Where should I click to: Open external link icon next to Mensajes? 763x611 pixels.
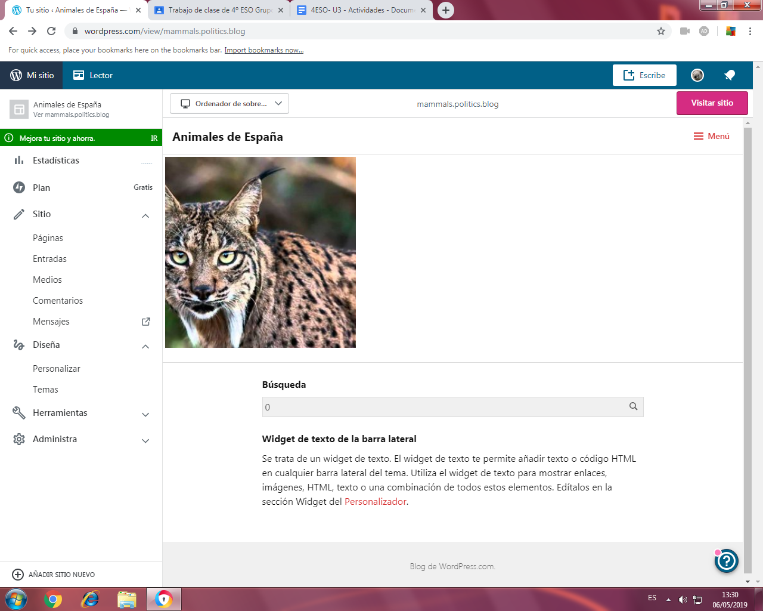[x=145, y=322]
